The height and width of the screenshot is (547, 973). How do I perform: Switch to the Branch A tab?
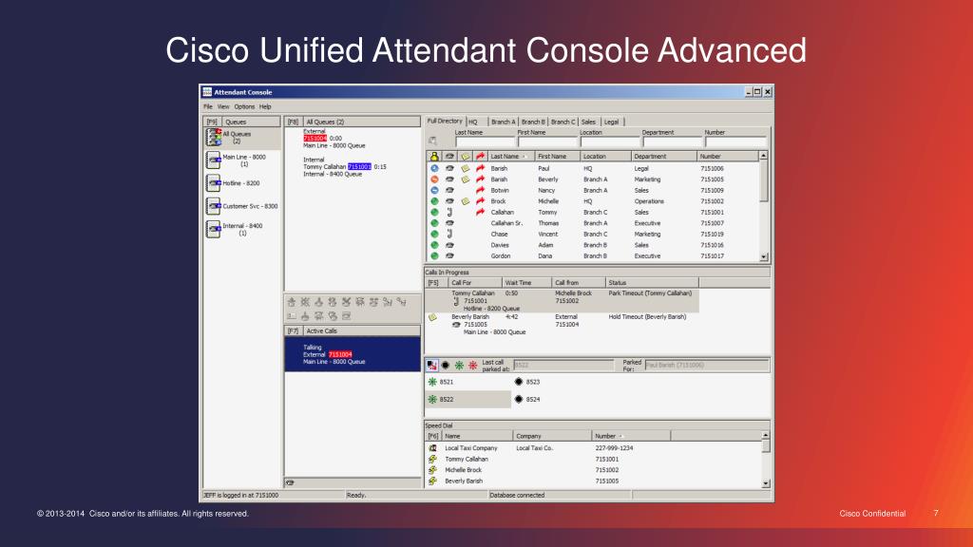coord(504,123)
